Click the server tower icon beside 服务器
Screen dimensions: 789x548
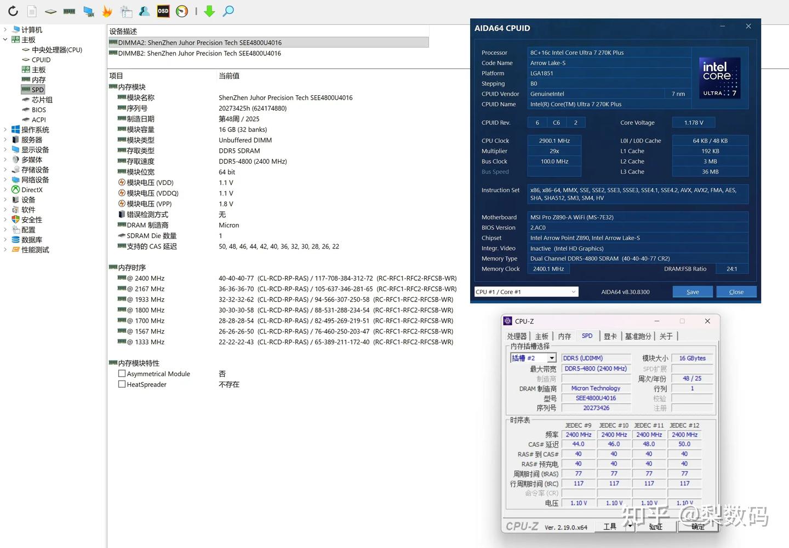16,140
